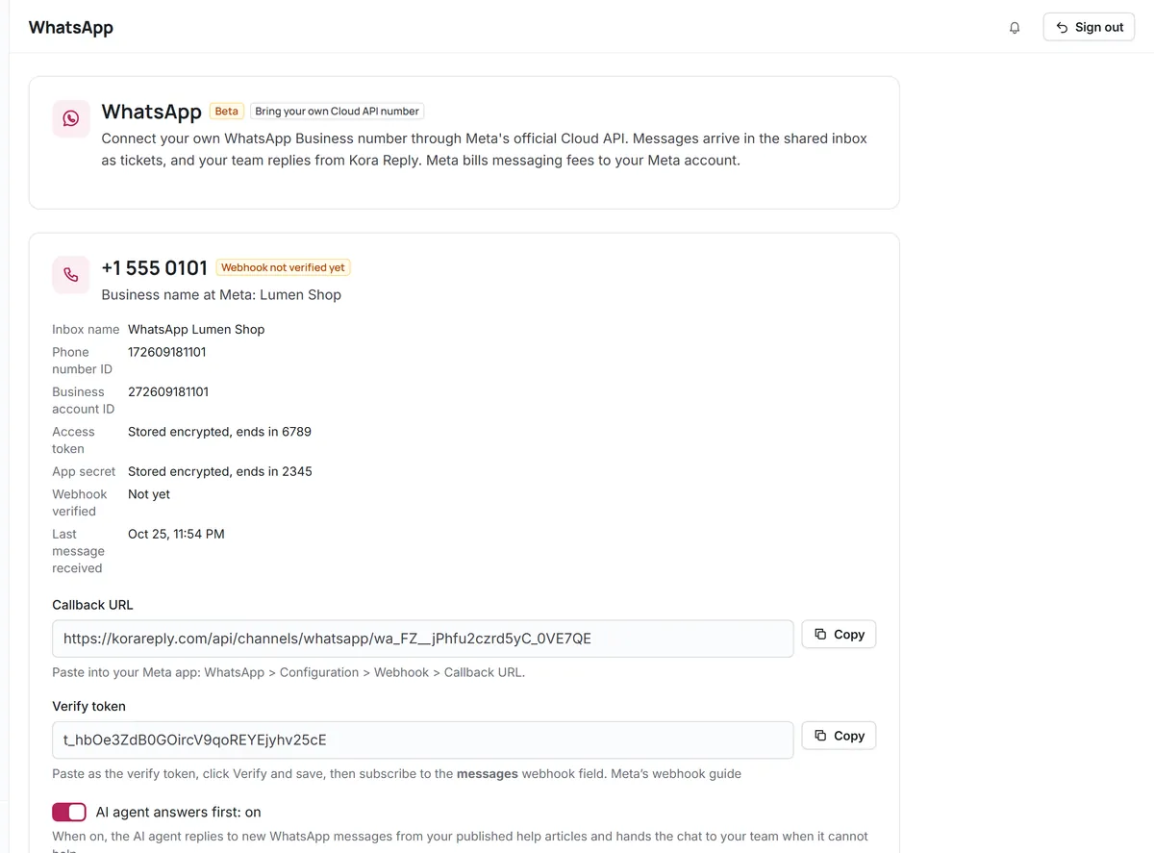
Task: Click 'Stored encrypted, ends in 6789' access token value
Action: click(x=219, y=432)
